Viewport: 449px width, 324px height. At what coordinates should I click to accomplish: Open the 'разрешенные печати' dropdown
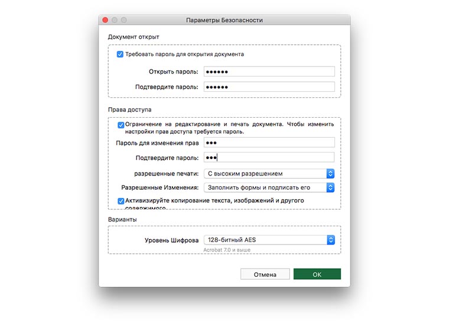click(269, 174)
